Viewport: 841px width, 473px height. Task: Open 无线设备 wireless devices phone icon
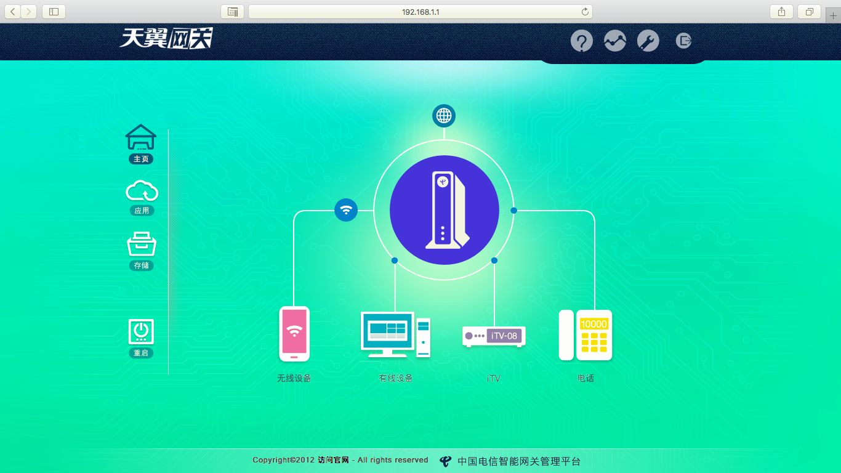click(294, 334)
